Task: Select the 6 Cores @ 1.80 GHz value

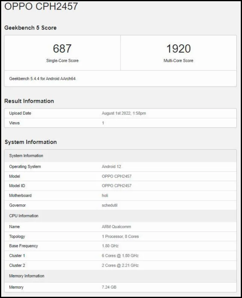Action: [120, 256]
